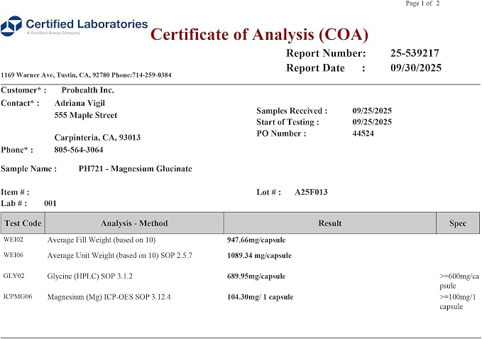Click the Spec column header

tap(458, 223)
